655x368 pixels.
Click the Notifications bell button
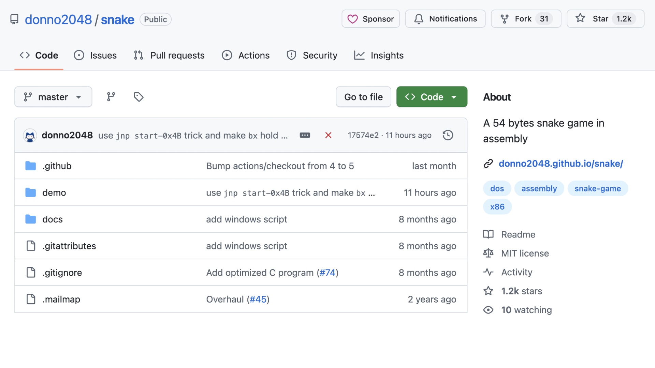coord(445,19)
